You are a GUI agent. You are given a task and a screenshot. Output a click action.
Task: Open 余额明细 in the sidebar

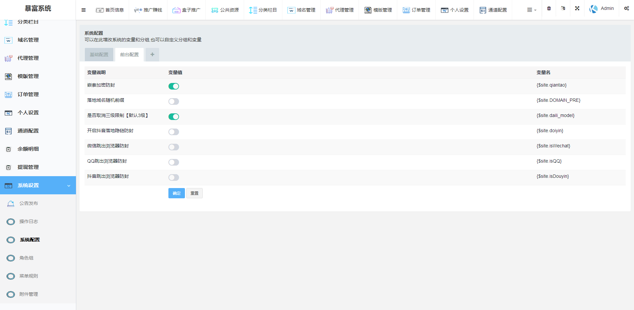(38, 149)
